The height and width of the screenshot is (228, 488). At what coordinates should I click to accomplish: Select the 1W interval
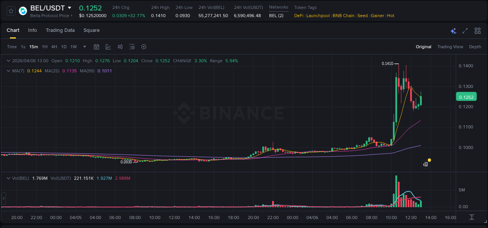coord(73,47)
